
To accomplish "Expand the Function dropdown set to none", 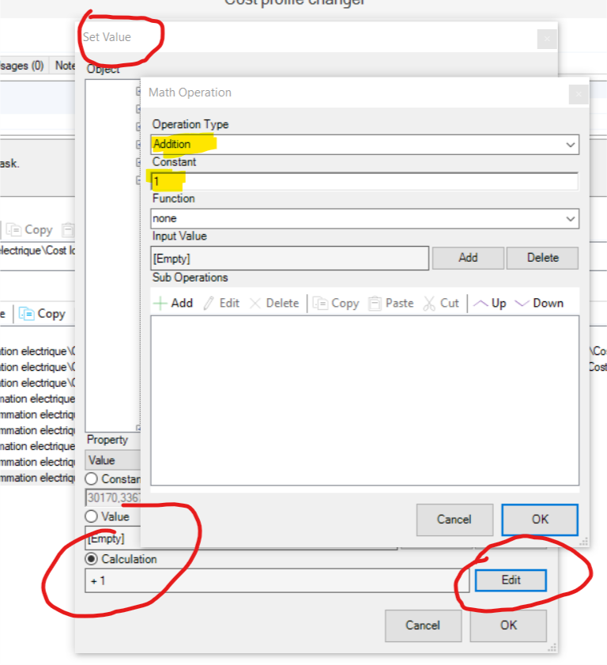I will [x=364, y=218].
